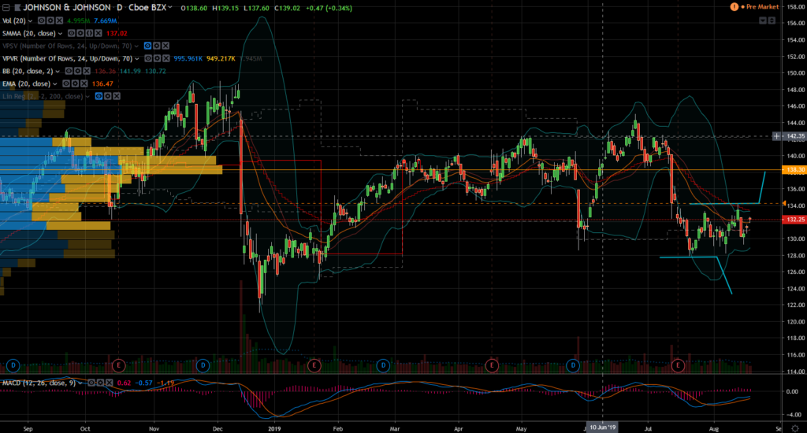The width and height of the screenshot is (807, 433).
Task: Click the 138.30 orange price label
Action: (x=794, y=170)
